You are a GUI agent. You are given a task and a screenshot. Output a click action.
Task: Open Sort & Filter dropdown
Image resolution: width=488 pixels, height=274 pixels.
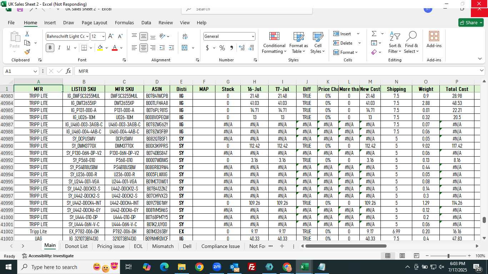pyautogui.click(x=395, y=42)
